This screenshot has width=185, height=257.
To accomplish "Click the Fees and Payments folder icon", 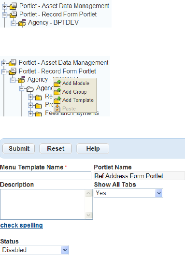I will tap(38, 114).
